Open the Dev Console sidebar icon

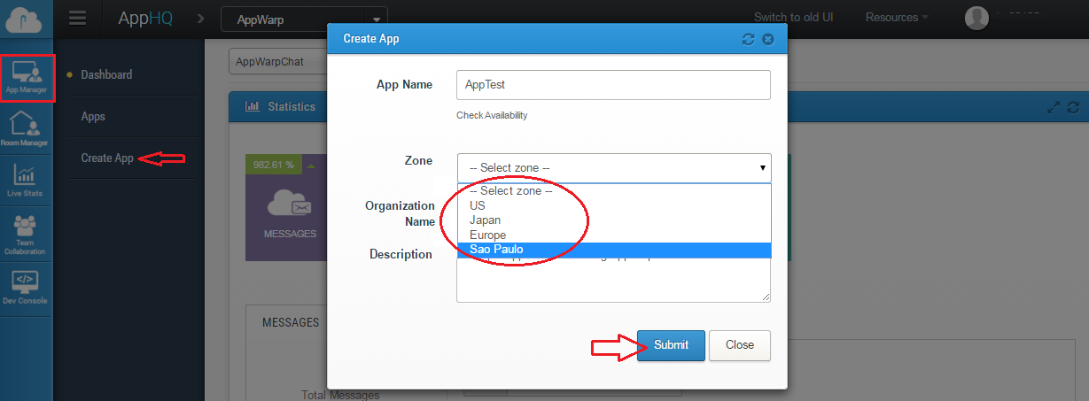click(25, 287)
